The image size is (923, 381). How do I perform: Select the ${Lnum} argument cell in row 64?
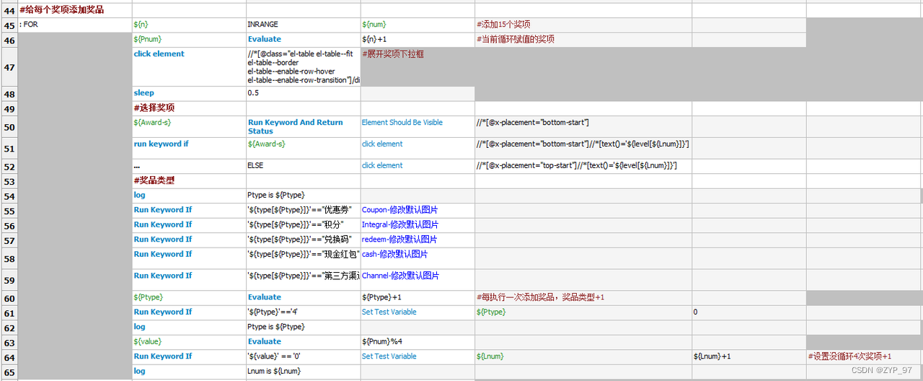[x=583, y=356]
